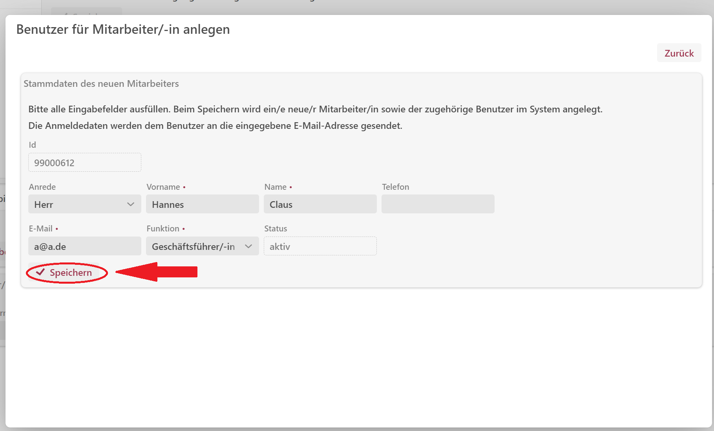
Task: Click the Status field showing aktiv
Action: pyautogui.click(x=320, y=246)
